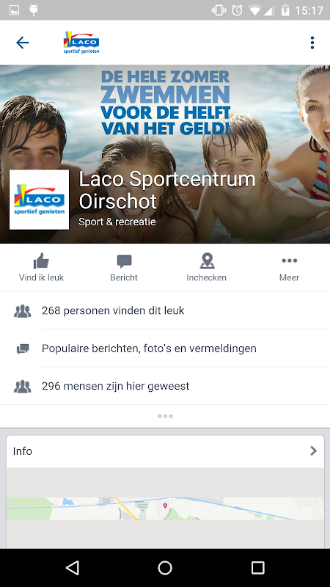Image resolution: width=330 pixels, height=587 pixels.
Task: Expand the Info section chevron
Action: [313, 451]
